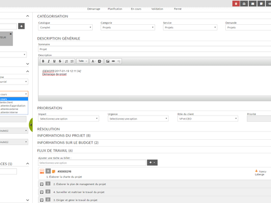Click icon beside 'Surveiller et maîtriser le travail'
Viewport: 271px width, 203px height.
[42, 192]
